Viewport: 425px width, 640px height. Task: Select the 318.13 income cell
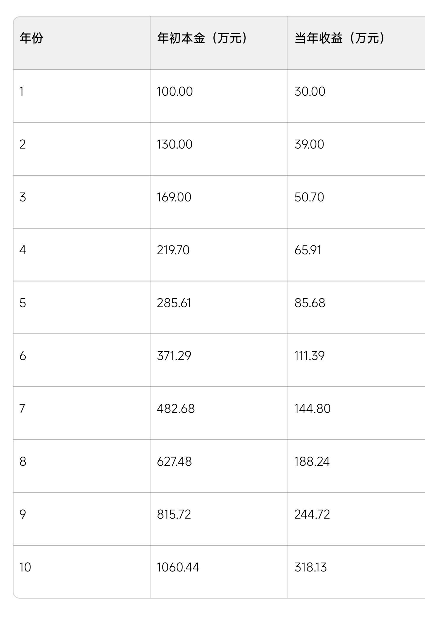[x=356, y=572]
